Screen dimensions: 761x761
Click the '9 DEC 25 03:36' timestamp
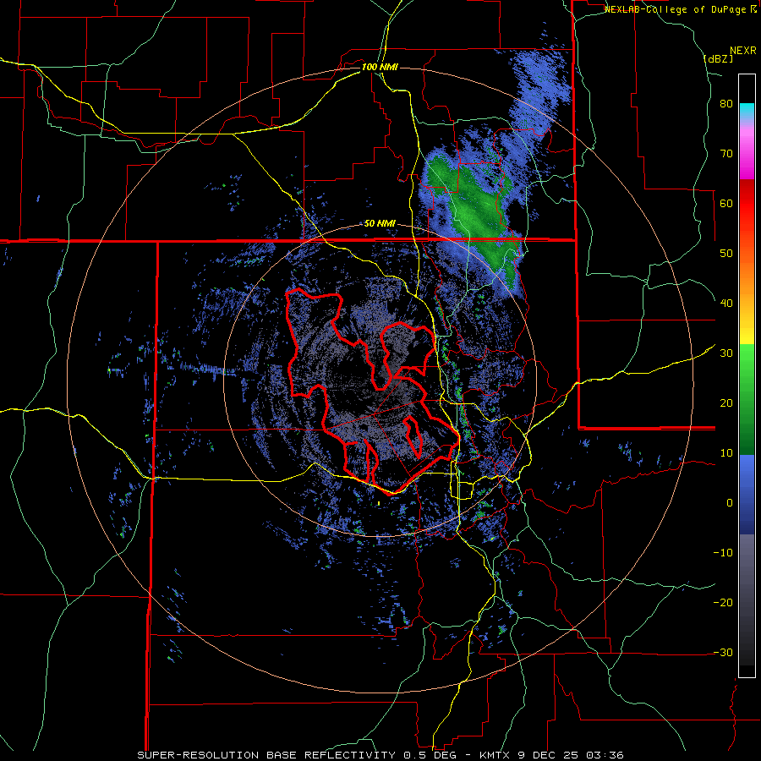point(569,755)
